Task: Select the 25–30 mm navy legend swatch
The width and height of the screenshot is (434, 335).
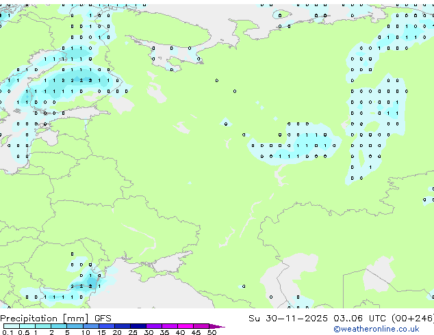Action: coord(138,326)
